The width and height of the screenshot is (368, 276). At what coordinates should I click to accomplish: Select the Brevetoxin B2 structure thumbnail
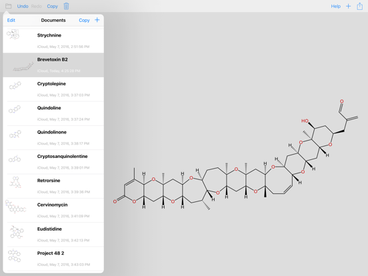point(23,67)
